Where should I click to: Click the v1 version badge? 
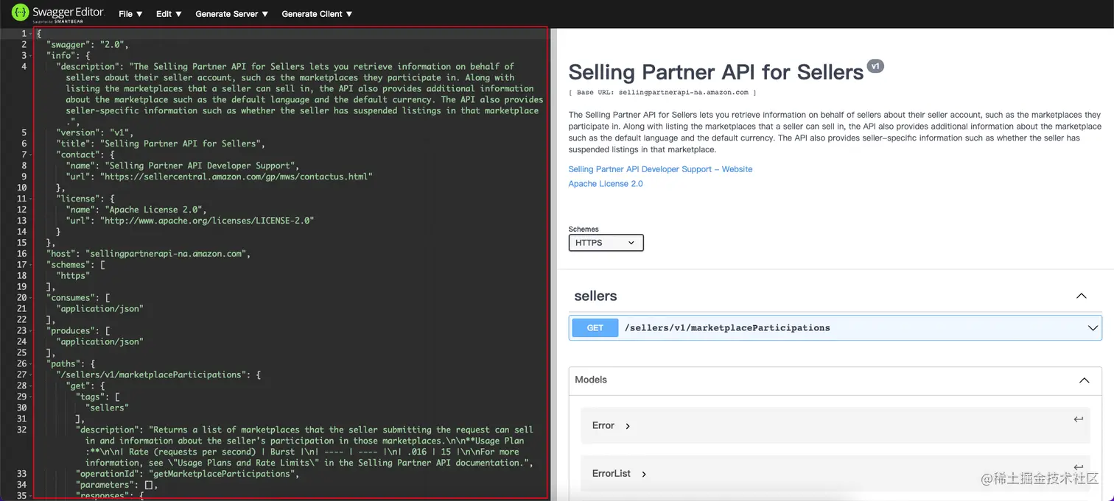coord(875,66)
